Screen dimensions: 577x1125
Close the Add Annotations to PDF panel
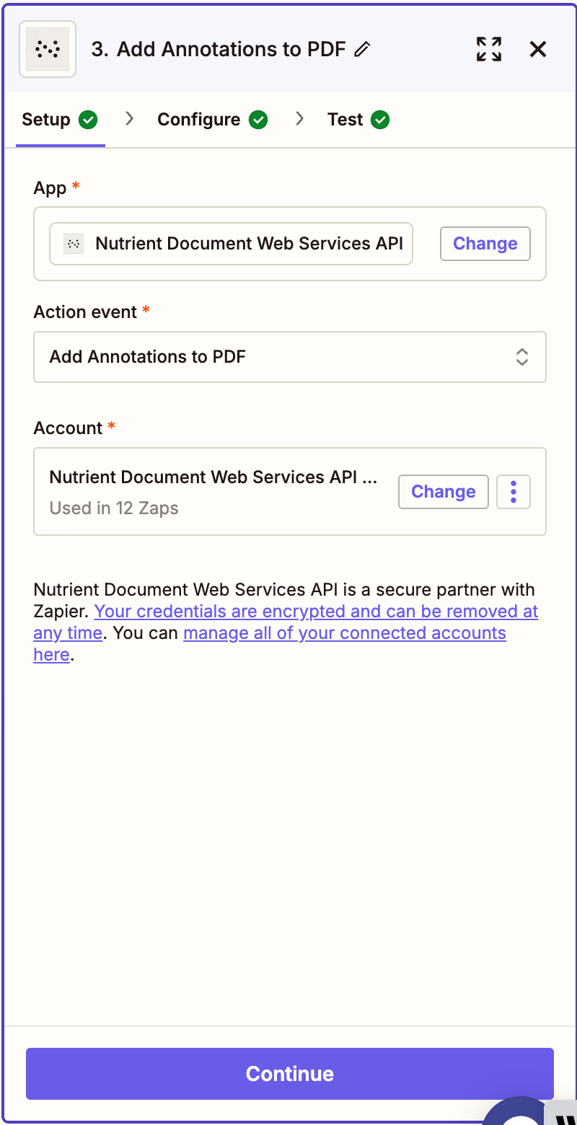(537, 49)
